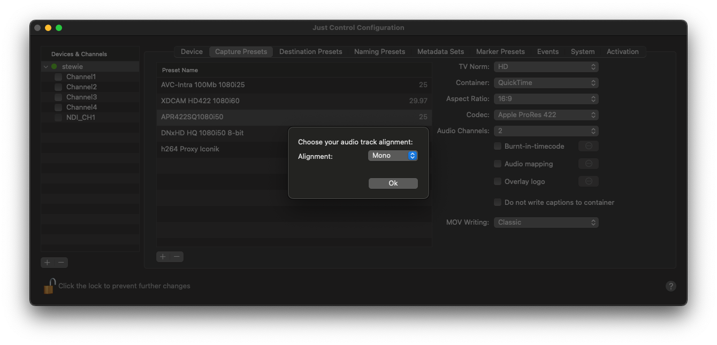Select the XDCAM HD422 1080i60 preset
Screen dimensions: 717x345
294,101
